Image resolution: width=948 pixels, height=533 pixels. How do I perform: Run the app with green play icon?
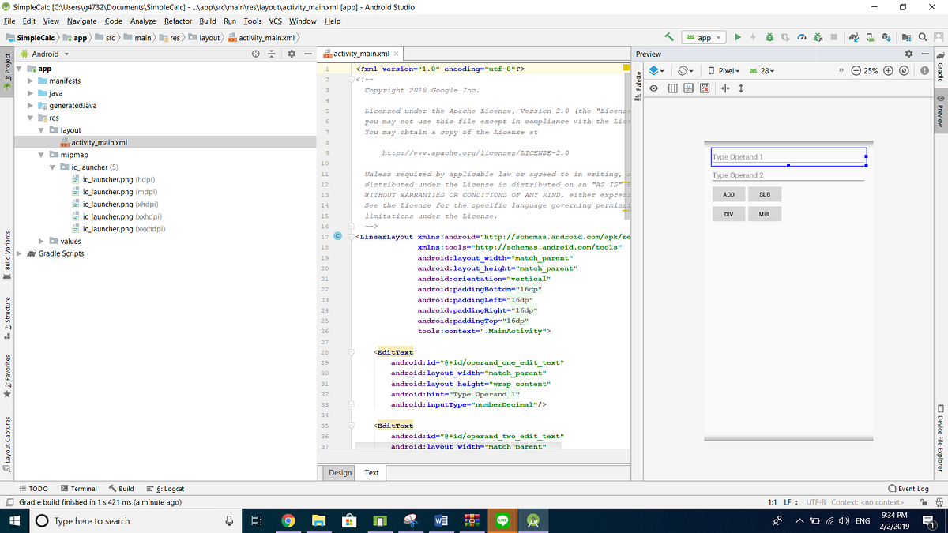click(x=738, y=37)
